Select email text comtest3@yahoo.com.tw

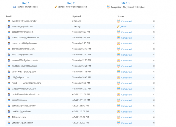pos(24,106)
